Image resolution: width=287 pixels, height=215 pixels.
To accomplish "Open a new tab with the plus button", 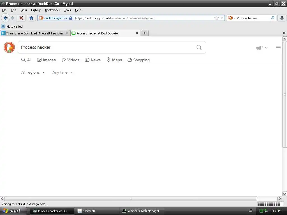I will 145,33.
